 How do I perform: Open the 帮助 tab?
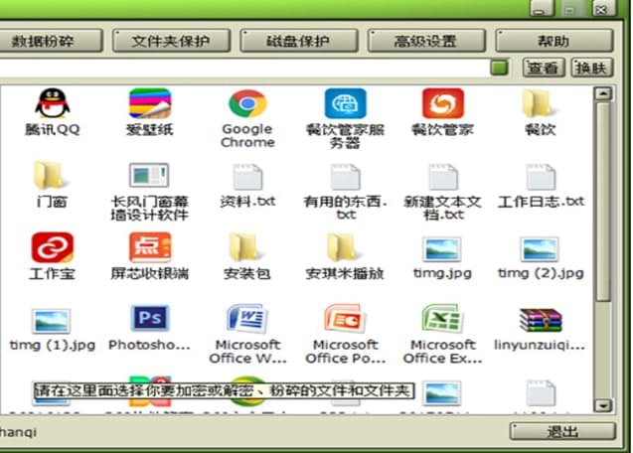(554, 41)
